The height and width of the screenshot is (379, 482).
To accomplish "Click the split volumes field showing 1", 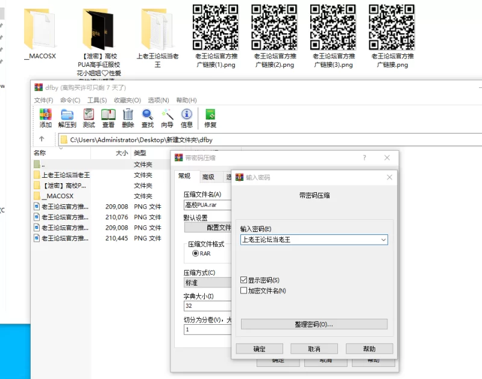I will coord(207,330).
